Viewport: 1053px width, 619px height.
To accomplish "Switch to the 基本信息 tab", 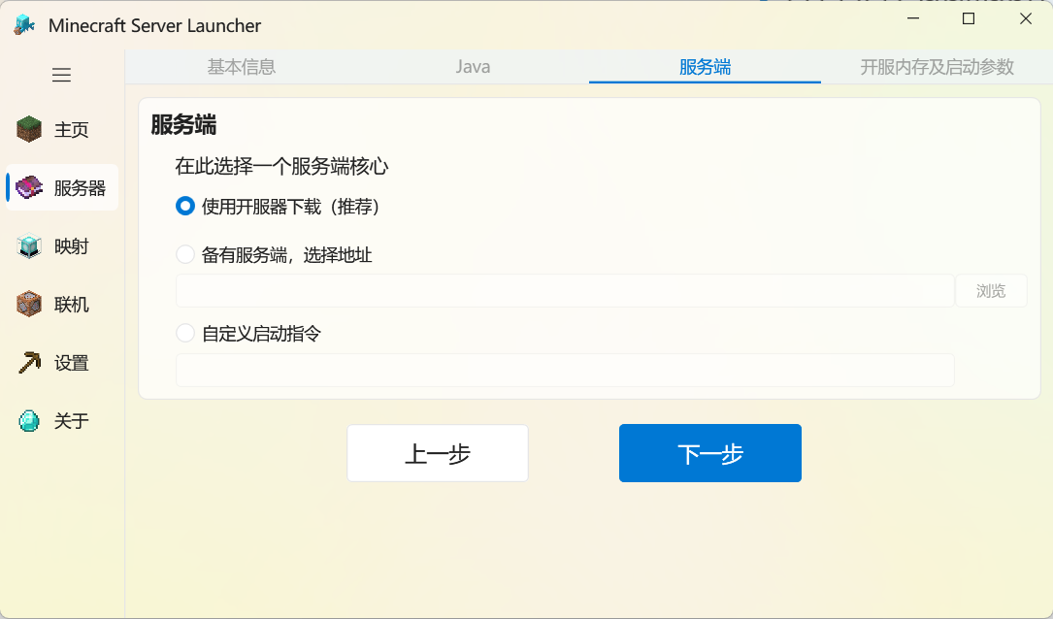I will (x=241, y=67).
